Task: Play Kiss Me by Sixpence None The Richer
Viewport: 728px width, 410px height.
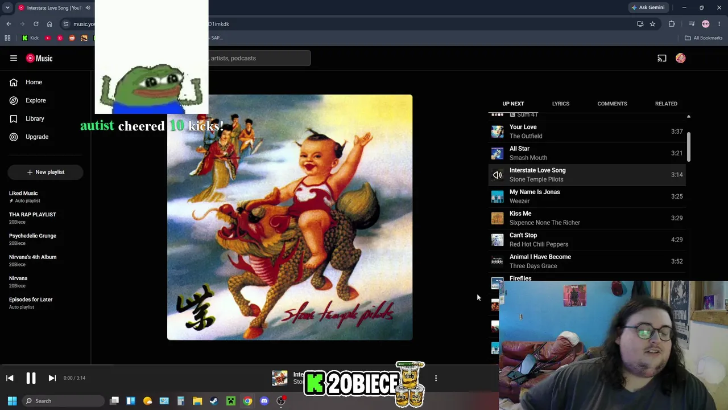Action: [587, 218]
